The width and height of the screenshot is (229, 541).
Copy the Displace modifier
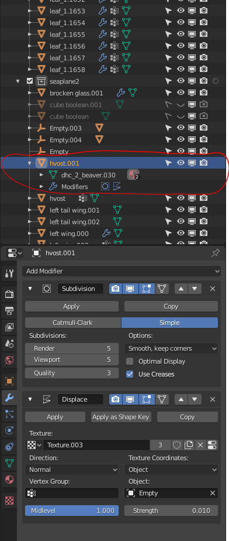[188, 417]
